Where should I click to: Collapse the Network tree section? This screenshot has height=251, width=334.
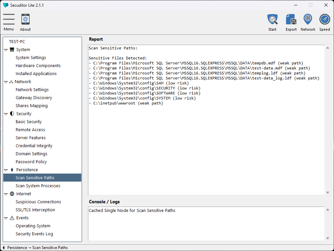pos(6,82)
